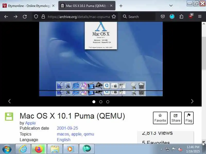Image resolution: width=206 pixels, height=154 pixels.
Task: Open the macos topic link
Action: click(63, 134)
